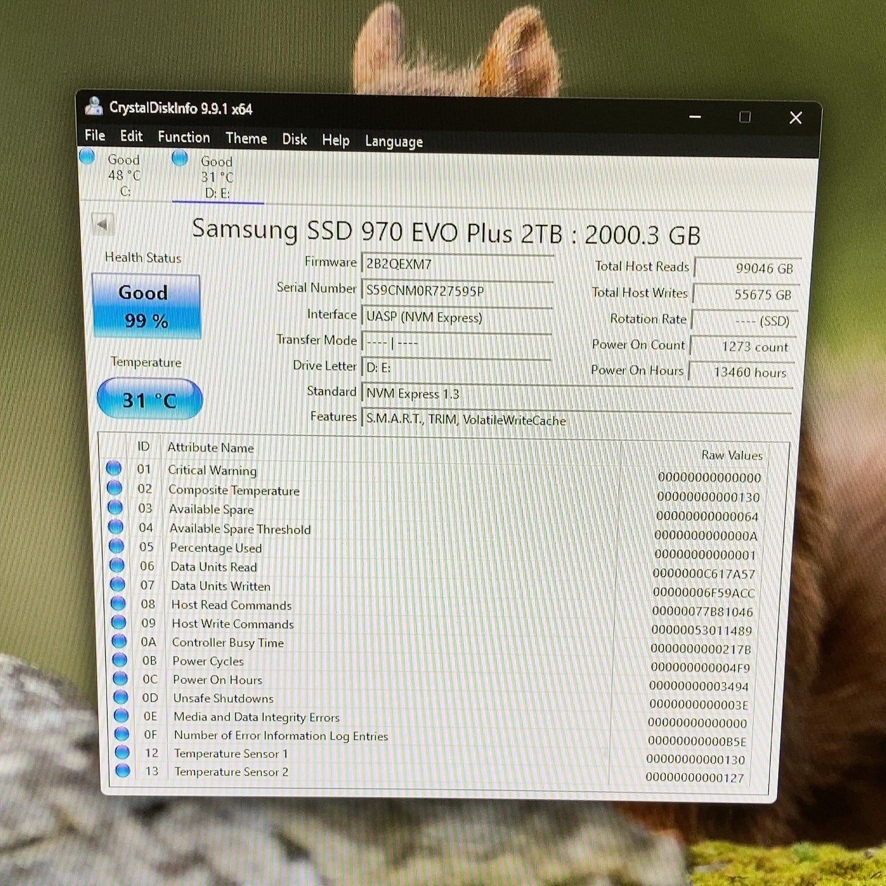The height and width of the screenshot is (886, 886).
Task: Click the status orb for Unsafe Shutdowns
Action: tap(121, 697)
